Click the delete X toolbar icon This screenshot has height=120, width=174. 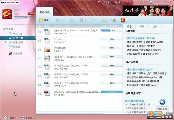pyautogui.click(x=81, y=20)
